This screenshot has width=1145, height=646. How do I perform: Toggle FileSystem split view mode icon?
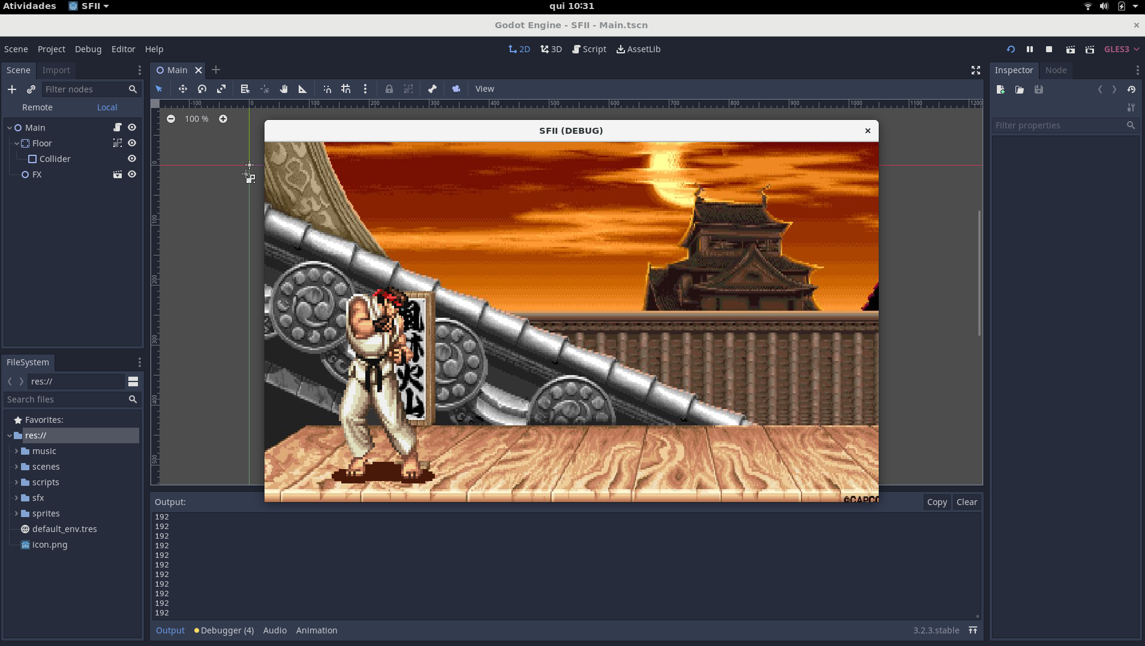(x=133, y=381)
